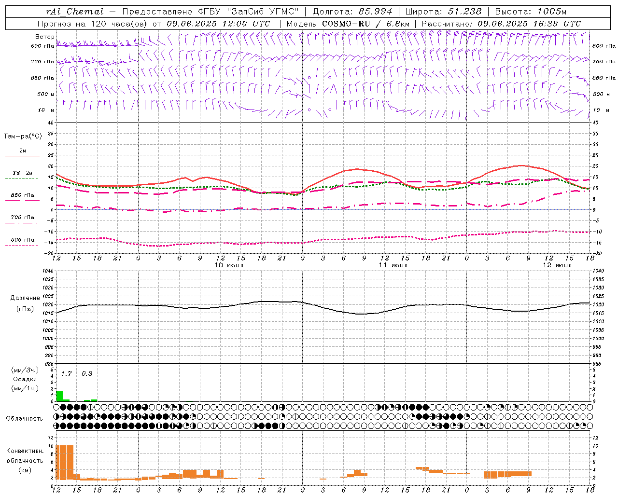Click the 12 июня date label
Screen dimensions: 618x494
point(557,265)
